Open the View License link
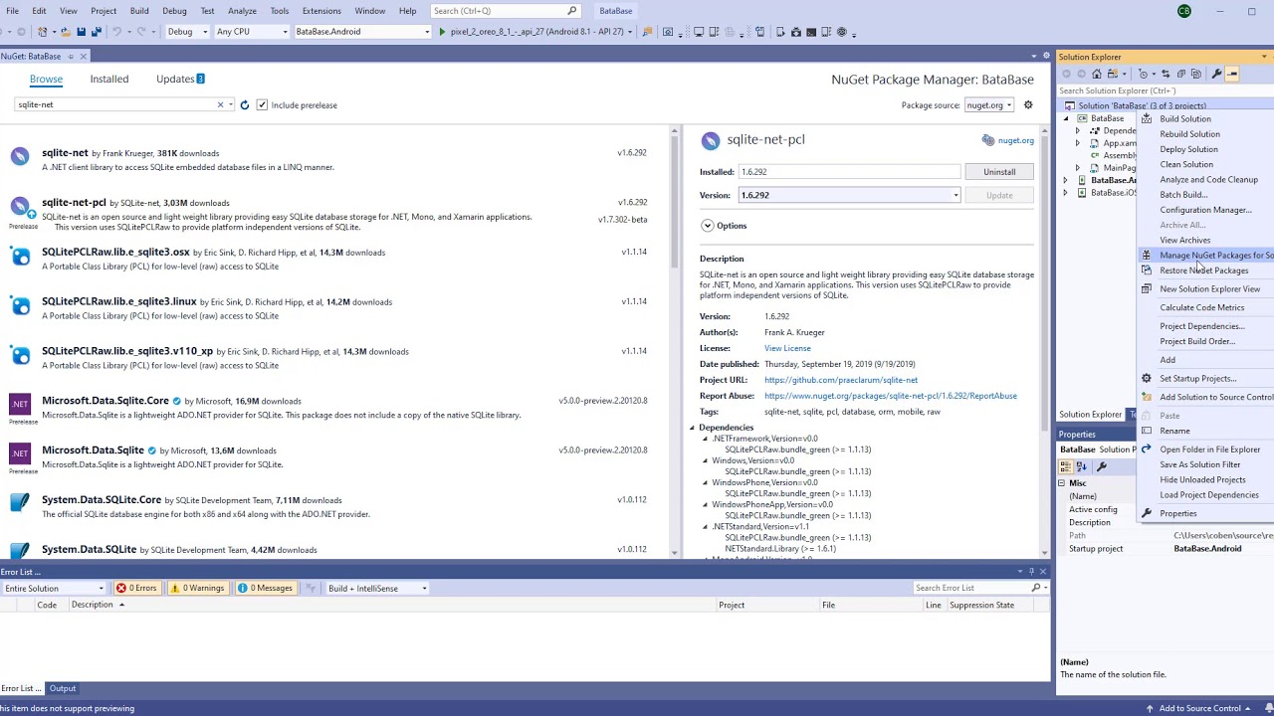 [x=787, y=348]
